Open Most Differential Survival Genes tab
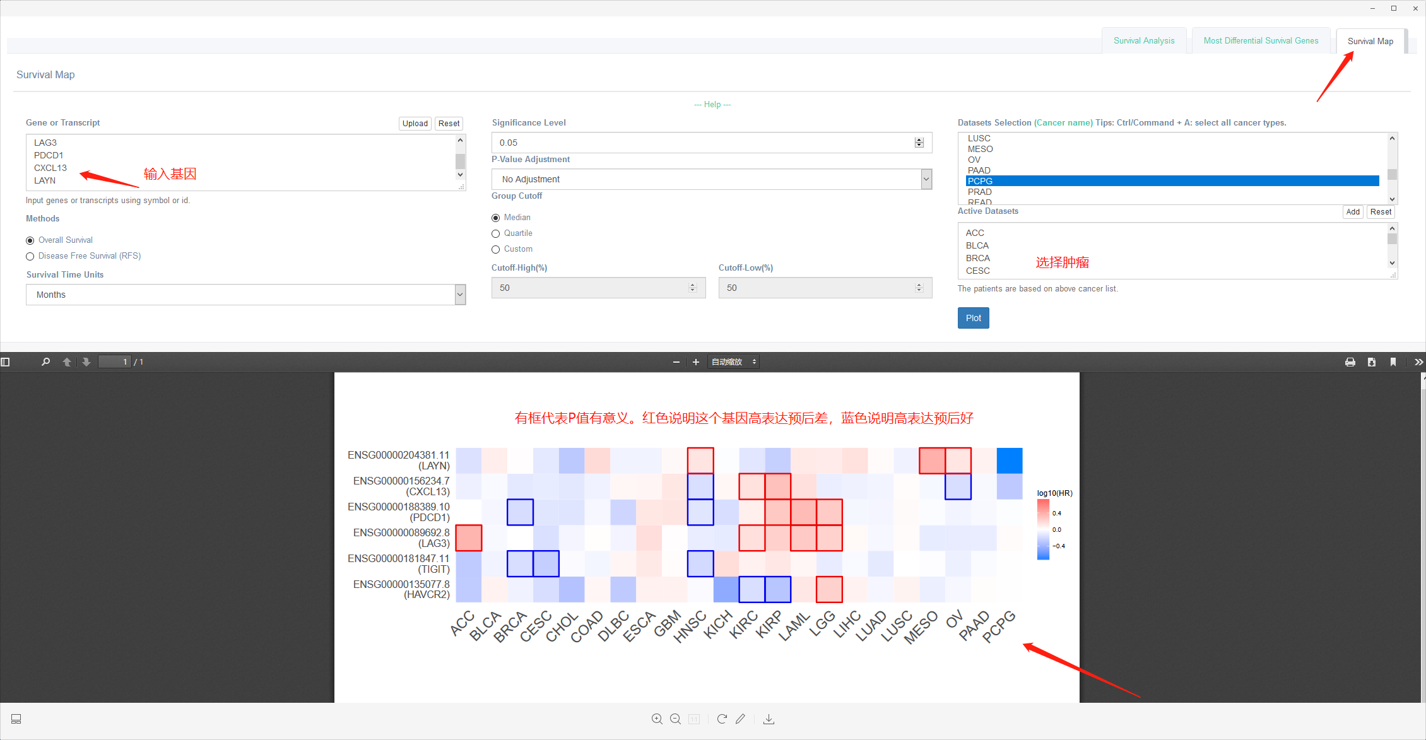Image resolution: width=1426 pixels, height=740 pixels. (1261, 41)
